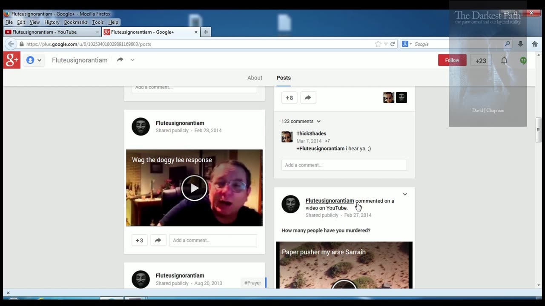Open the History menu
This screenshot has height=306, width=545.
[x=52, y=22]
